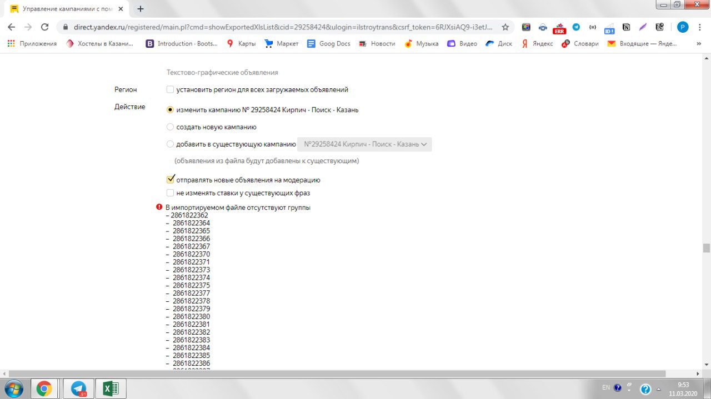Viewport: 711px width, 399px height.
Task: Open the Хостелы в Казани bookmark
Action: coord(100,43)
